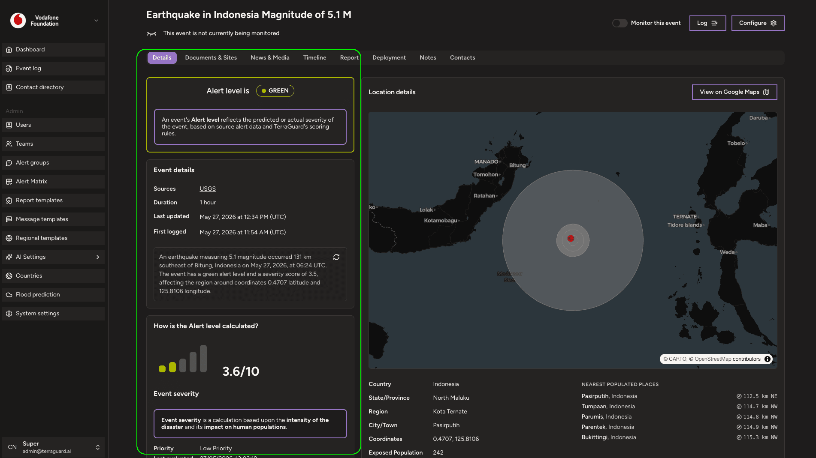
Task: Refresh the earthquake summary text
Action: coord(336,257)
